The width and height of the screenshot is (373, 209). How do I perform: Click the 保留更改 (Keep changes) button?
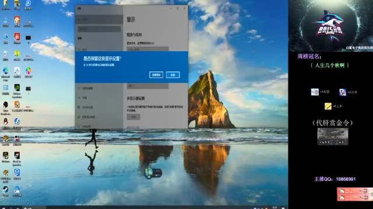[156, 75]
